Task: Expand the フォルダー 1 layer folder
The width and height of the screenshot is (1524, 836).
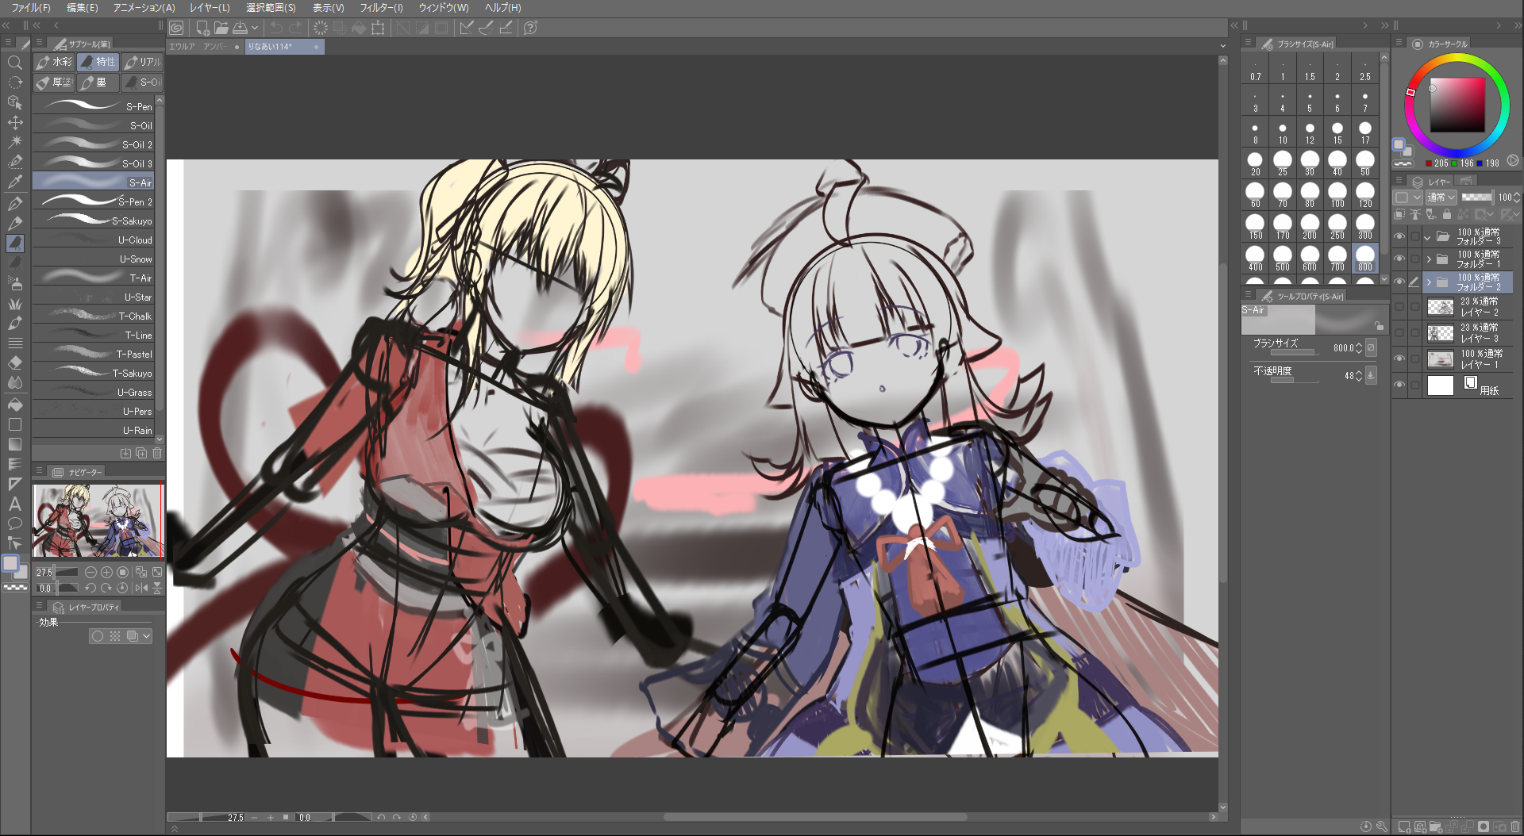Action: click(1429, 259)
